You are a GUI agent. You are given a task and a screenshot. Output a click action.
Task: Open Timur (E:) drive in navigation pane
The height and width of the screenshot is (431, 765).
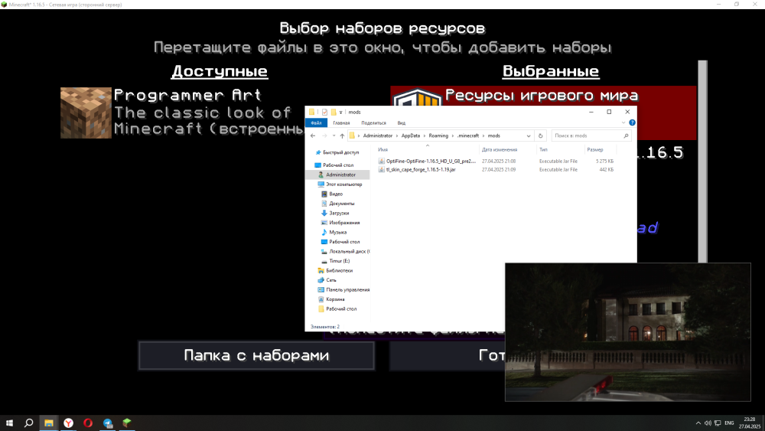point(335,261)
